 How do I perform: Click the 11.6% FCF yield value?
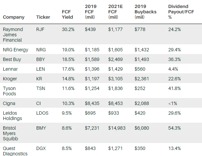(68, 88)
